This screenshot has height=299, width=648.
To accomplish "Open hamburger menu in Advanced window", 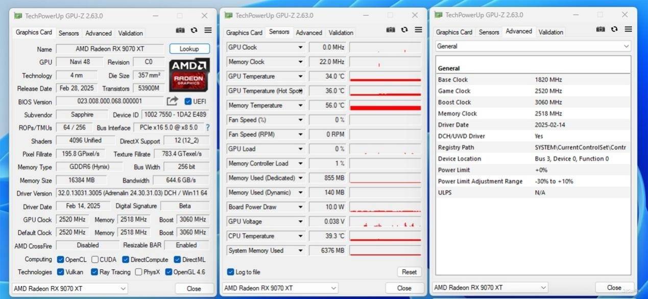I will coord(628,30).
